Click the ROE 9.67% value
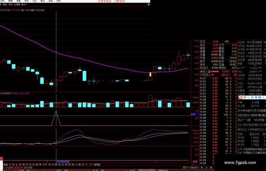Image resolution: width=266 pixels, height=171 pixels. point(251,79)
